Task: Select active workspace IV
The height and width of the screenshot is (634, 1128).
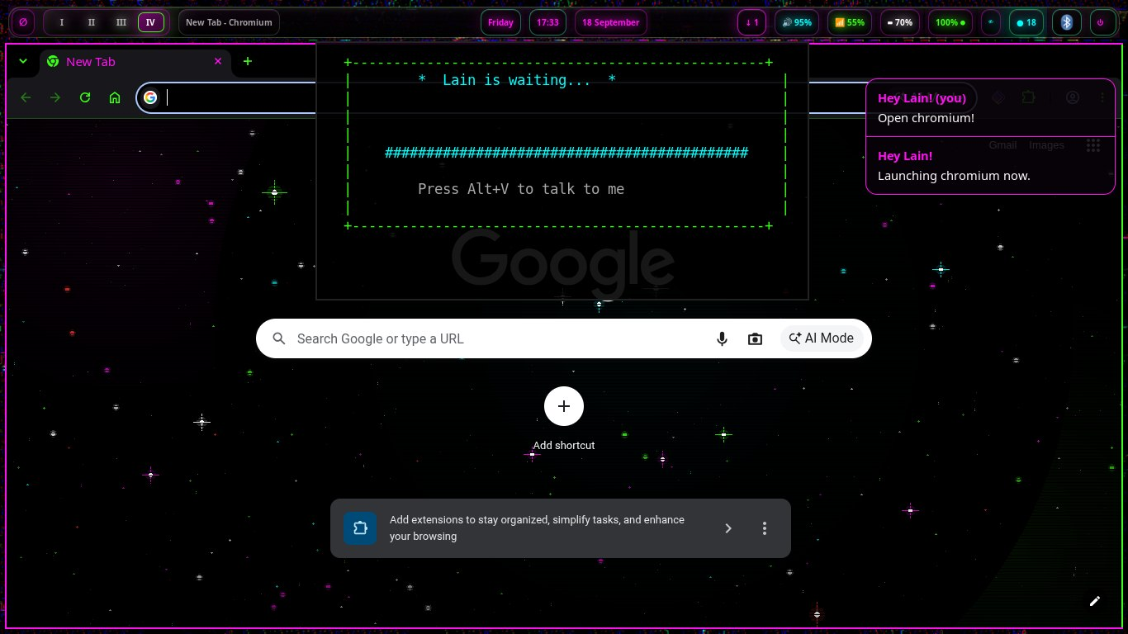Action: 150,22
